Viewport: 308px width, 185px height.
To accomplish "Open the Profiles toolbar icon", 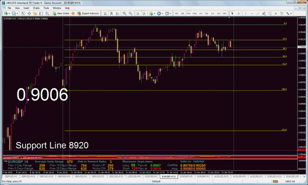I will [x=14, y=13].
